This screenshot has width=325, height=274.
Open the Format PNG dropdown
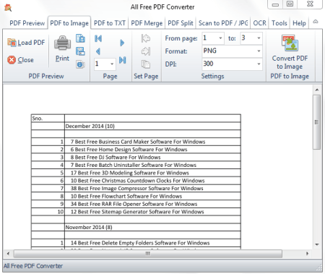tap(259, 51)
